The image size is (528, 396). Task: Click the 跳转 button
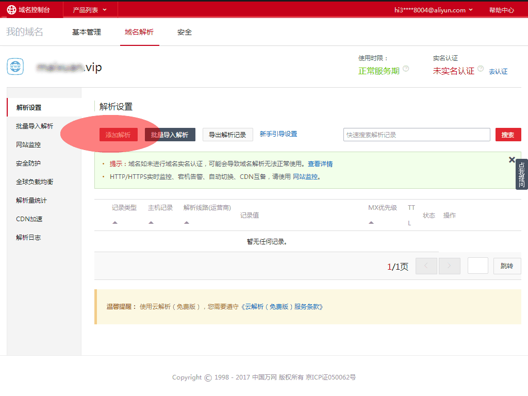[507, 266]
